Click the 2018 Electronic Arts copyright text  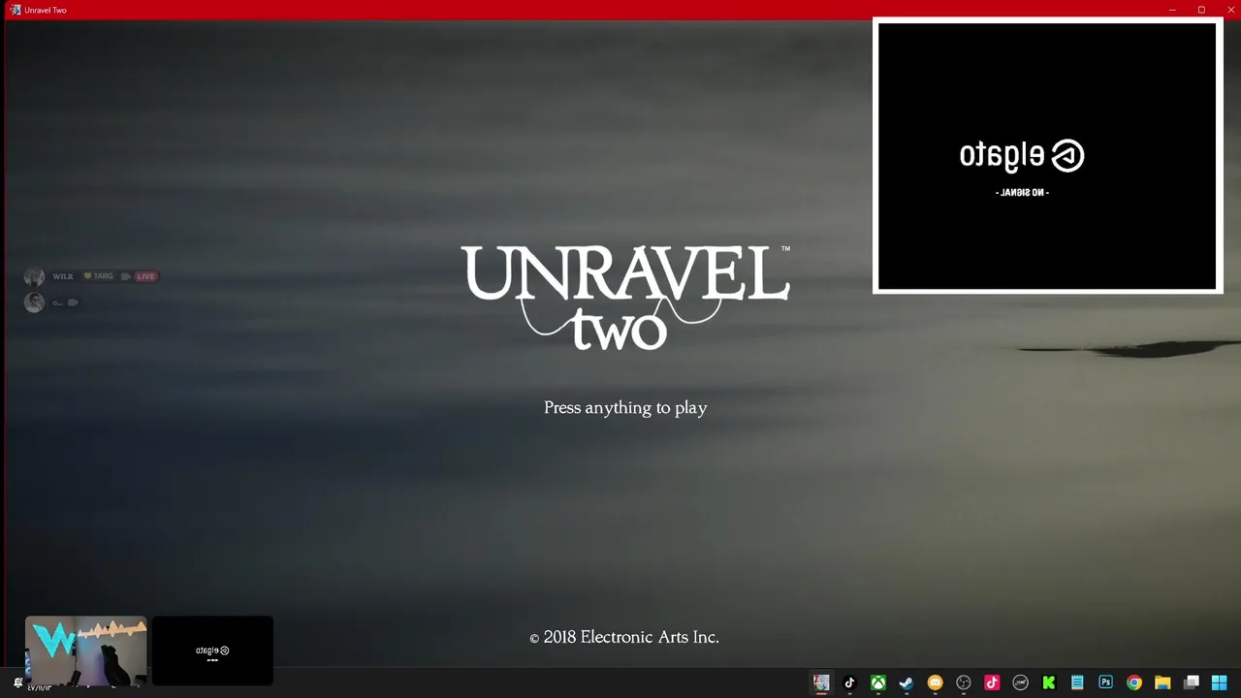[624, 637]
